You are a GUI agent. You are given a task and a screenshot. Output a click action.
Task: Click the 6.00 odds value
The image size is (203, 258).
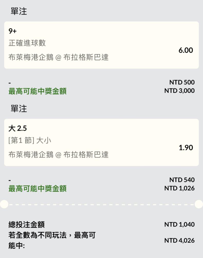[x=186, y=50]
